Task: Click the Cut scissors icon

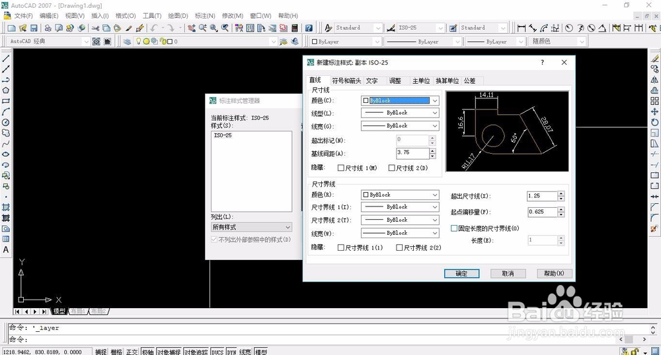Action: (x=95, y=28)
